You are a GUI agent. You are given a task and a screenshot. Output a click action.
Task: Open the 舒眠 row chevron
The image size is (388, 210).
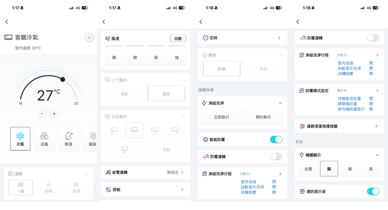[x=183, y=190]
